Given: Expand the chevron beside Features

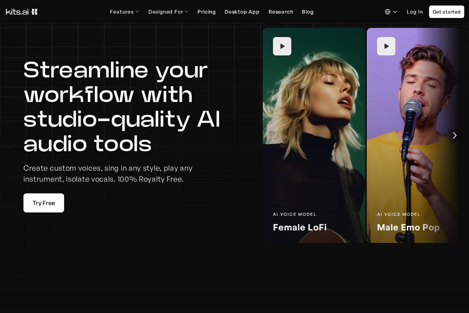Looking at the screenshot, I should (x=137, y=12).
